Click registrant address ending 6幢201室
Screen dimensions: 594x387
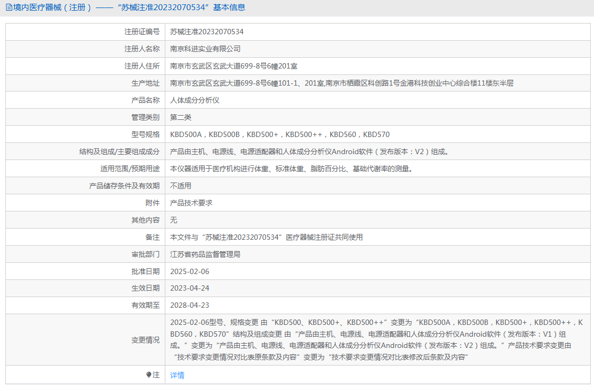click(x=234, y=66)
